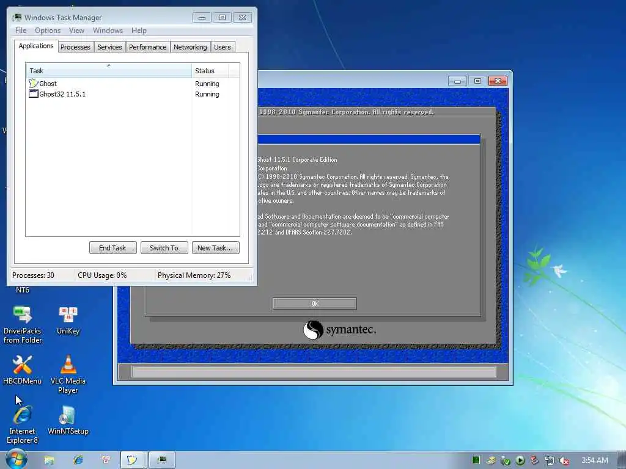This screenshot has height=469, width=626.
Task: Switch to the Performance tab
Action: pos(148,47)
